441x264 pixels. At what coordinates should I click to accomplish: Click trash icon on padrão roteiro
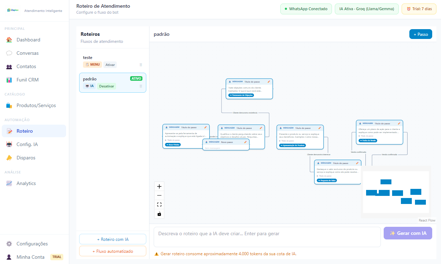coord(141,86)
